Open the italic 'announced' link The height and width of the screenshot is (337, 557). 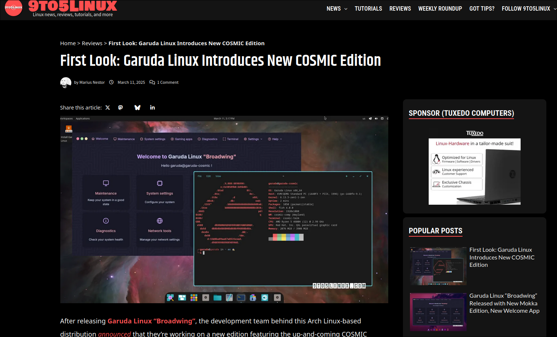click(114, 334)
